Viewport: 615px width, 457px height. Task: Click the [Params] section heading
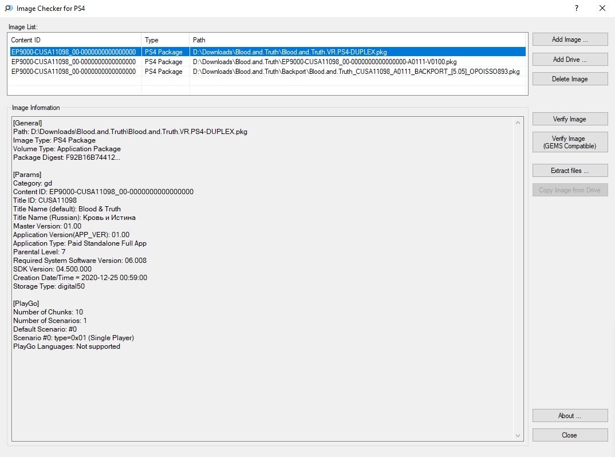pos(27,175)
